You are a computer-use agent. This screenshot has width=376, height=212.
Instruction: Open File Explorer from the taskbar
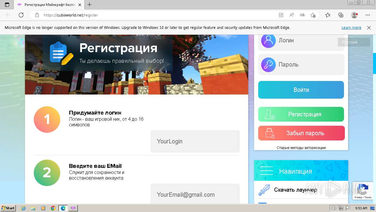pos(33,208)
